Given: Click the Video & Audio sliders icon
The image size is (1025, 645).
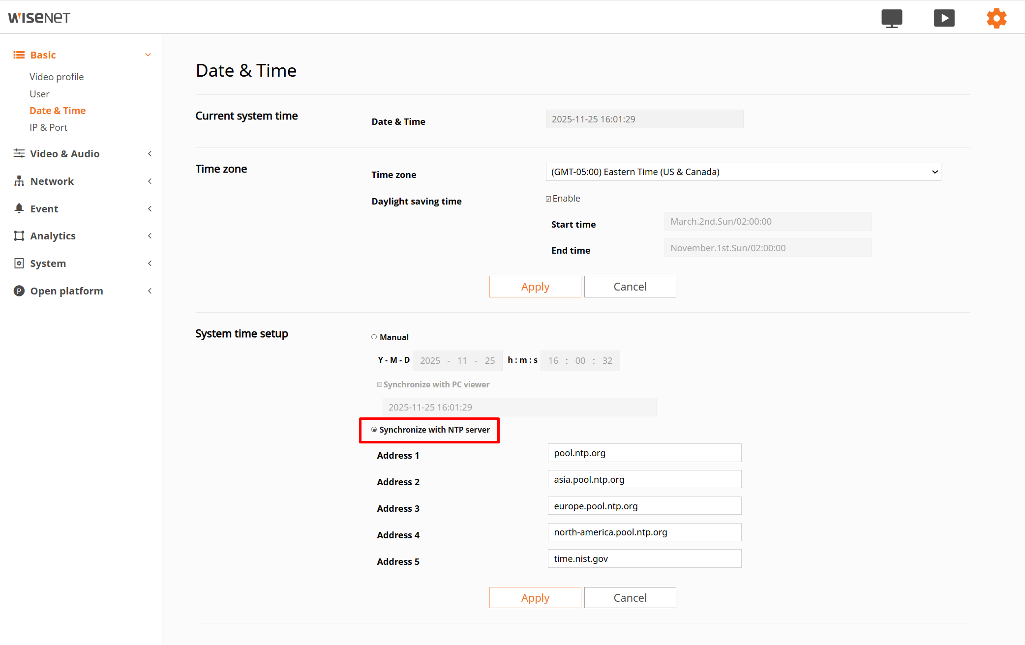Looking at the screenshot, I should (19, 153).
